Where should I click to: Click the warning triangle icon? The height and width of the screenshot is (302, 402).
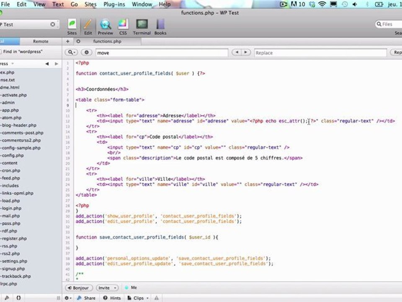(156, 298)
